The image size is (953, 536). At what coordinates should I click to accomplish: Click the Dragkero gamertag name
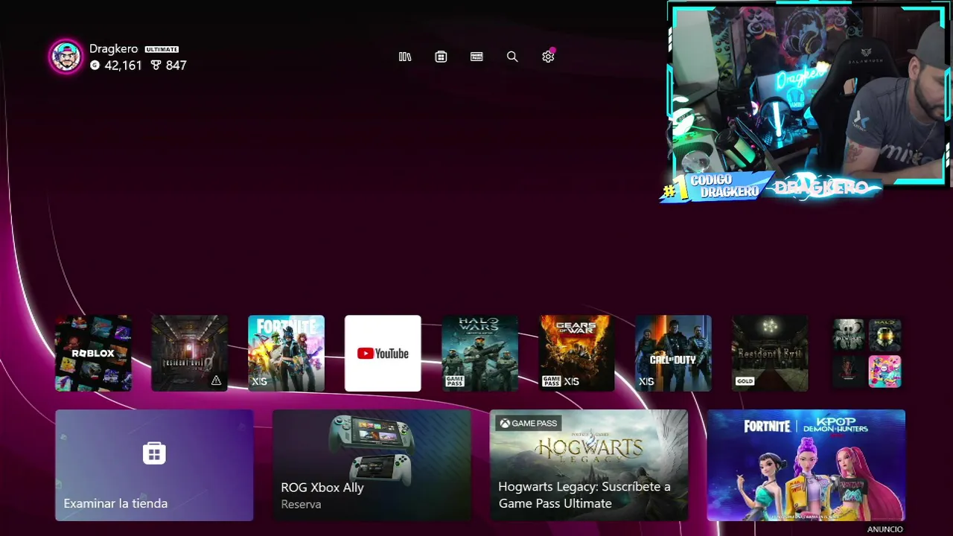113,48
